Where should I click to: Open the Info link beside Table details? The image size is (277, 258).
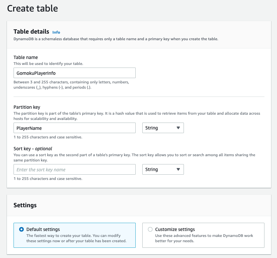coord(56,32)
